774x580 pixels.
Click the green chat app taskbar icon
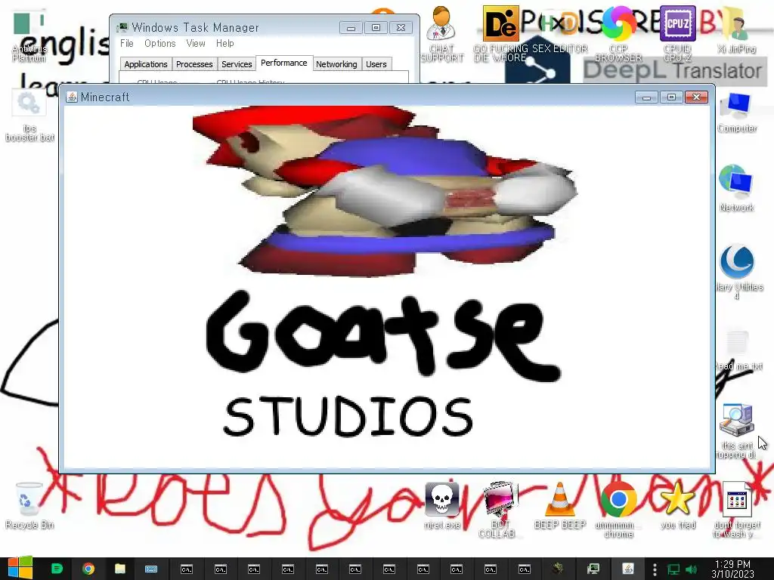tap(57, 569)
